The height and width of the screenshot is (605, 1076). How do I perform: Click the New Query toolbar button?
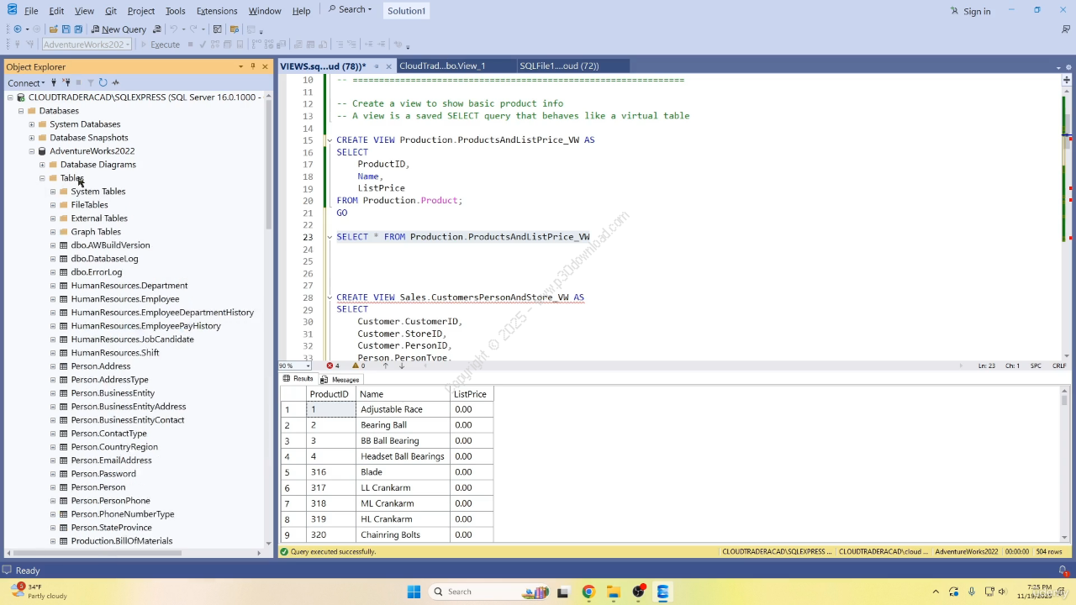(119, 29)
